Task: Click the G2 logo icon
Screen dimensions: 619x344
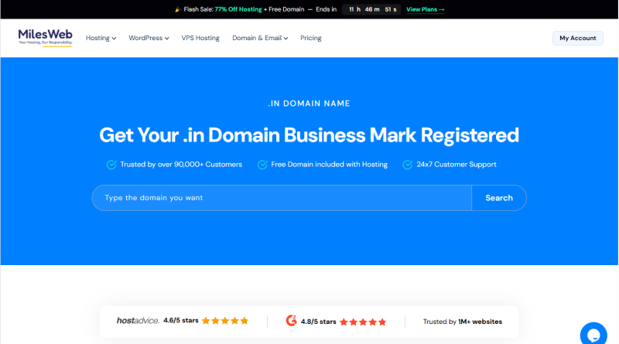Action: pos(292,321)
